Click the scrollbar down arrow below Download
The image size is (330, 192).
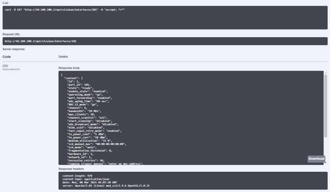pyautogui.click(x=326, y=163)
